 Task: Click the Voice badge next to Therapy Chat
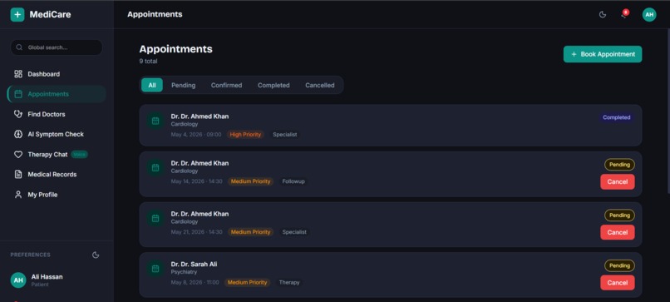pyautogui.click(x=79, y=155)
